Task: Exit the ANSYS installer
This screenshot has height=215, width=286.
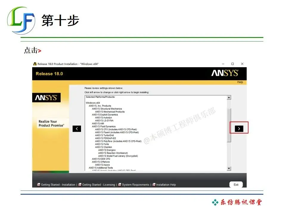Action: [x=236, y=185]
